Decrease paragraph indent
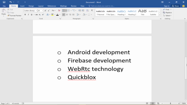Image resolution: width=187 pixels, height=105 pixels. 80,10
